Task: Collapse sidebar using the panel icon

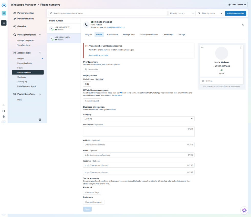Action: 40,120
